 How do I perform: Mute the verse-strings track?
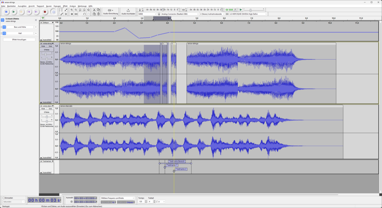(x=43, y=46)
